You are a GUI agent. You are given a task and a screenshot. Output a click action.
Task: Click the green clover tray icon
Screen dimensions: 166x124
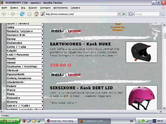coord(143,121)
